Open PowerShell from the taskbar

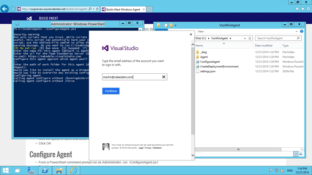coord(45,170)
